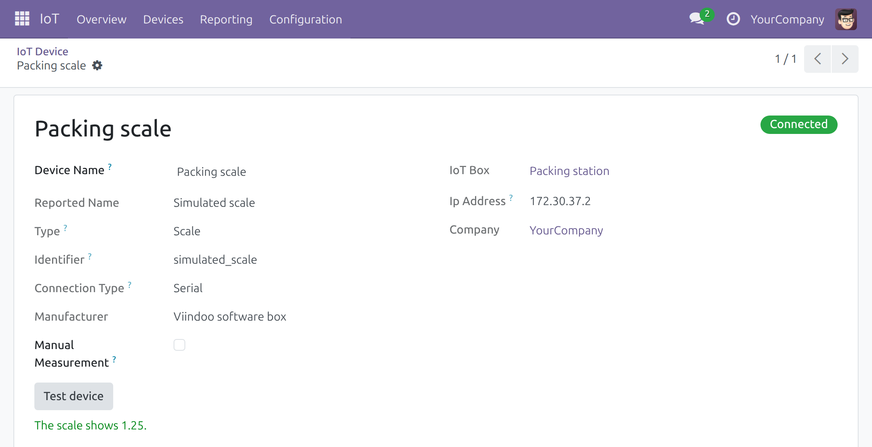872x447 pixels.
Task: Open the YourCompany switcher in navbar
Action: pos(787,19)
